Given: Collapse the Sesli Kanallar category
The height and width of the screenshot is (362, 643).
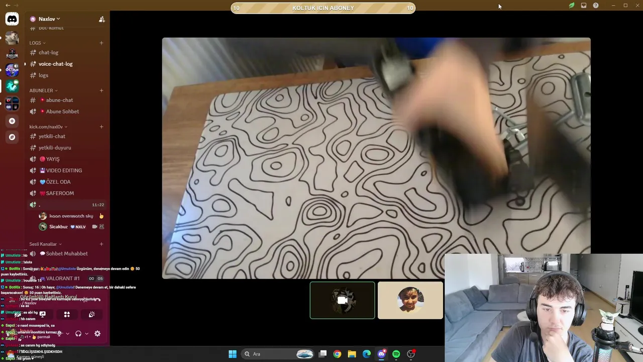Looking at the screenshot, I should point(45,244).
